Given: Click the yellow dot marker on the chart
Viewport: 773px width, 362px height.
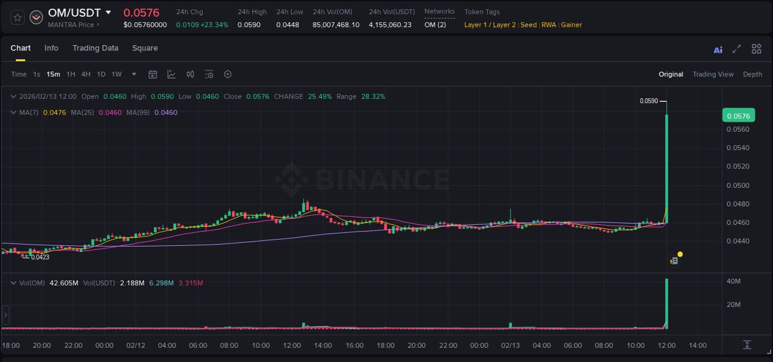Looking at the screenshot, I should 680,254.
